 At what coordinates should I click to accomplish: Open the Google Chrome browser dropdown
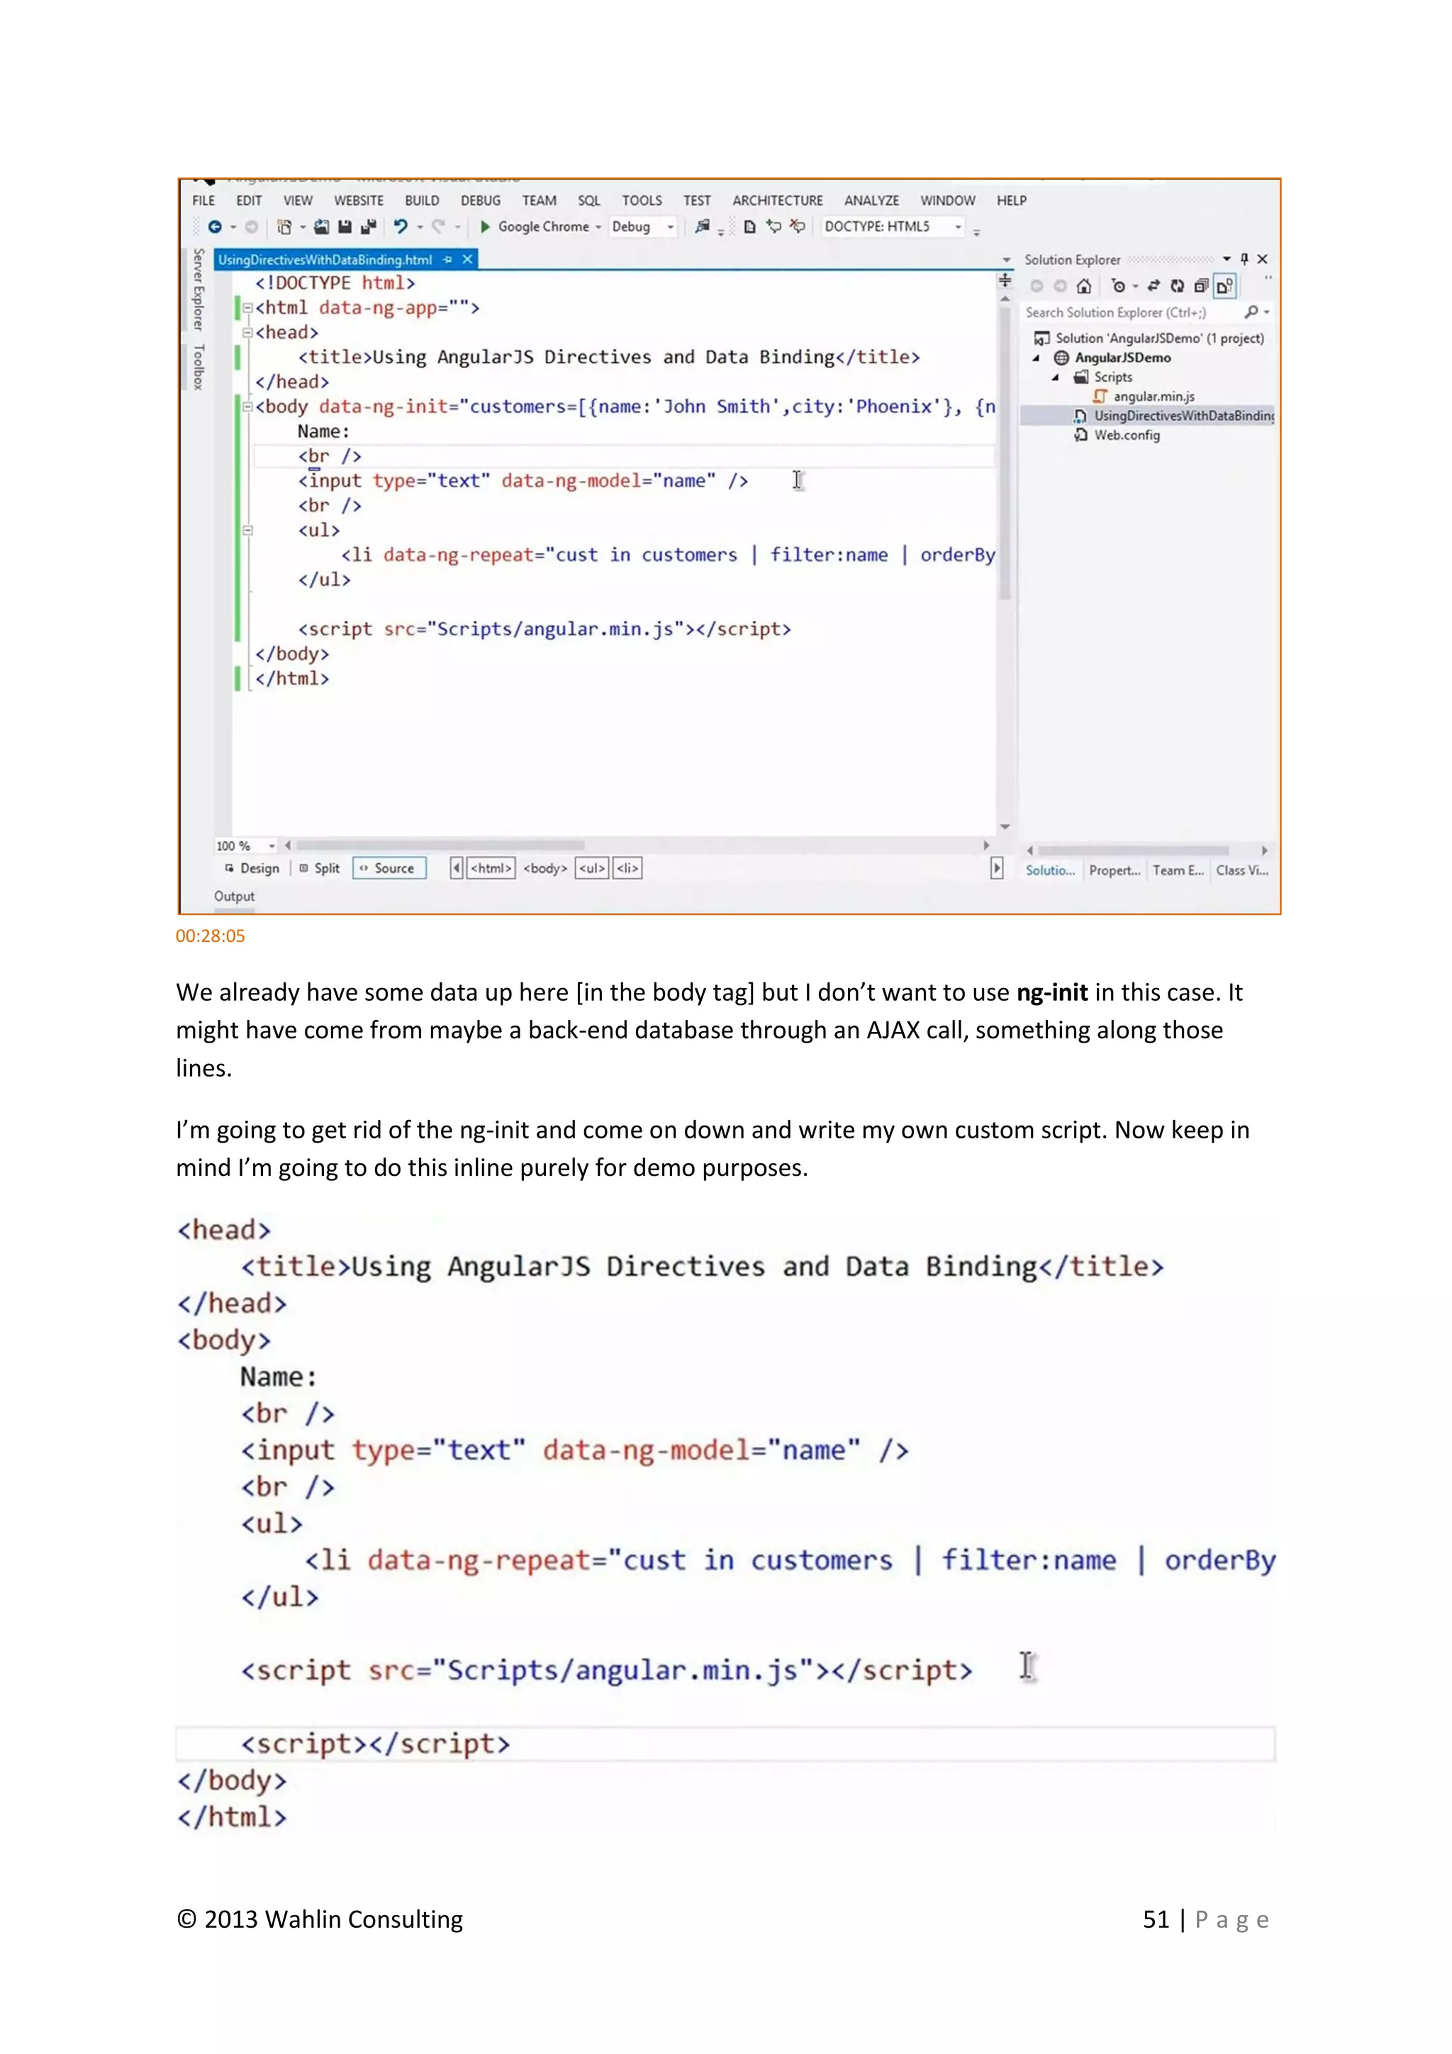click(x=598, y=227)
